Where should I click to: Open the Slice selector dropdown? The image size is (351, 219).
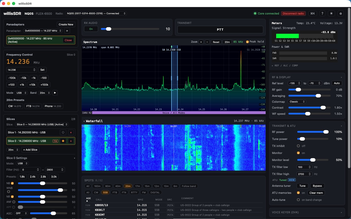(x=41, y=125)
